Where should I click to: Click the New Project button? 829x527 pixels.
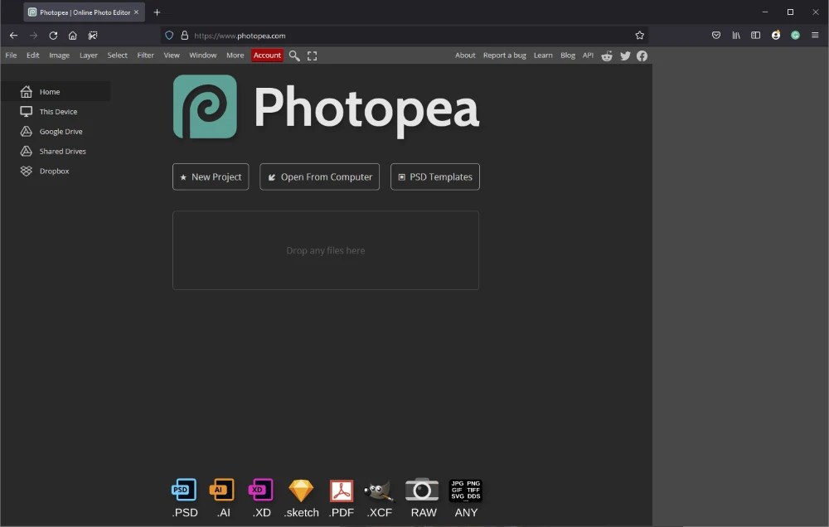point(211,176)
